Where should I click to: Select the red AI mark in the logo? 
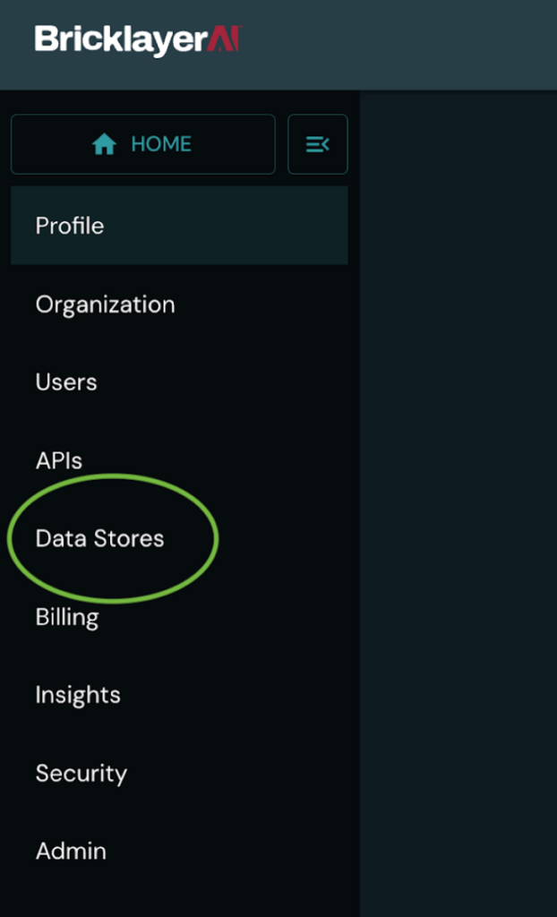pyautogui.click(x=221, y=39)
